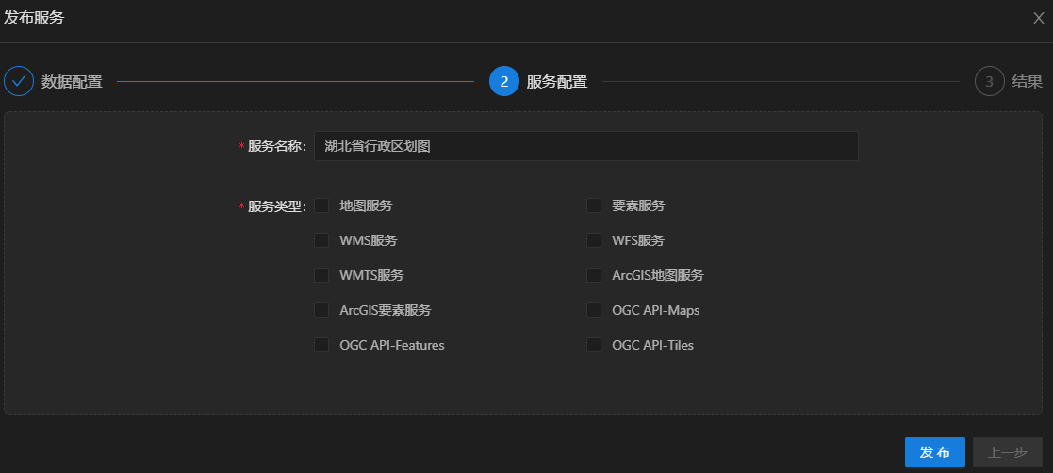Click the 结果 step label
Image resolution: width=1053 pixels, height=473 pixels.
click(x=1027, y=82)
